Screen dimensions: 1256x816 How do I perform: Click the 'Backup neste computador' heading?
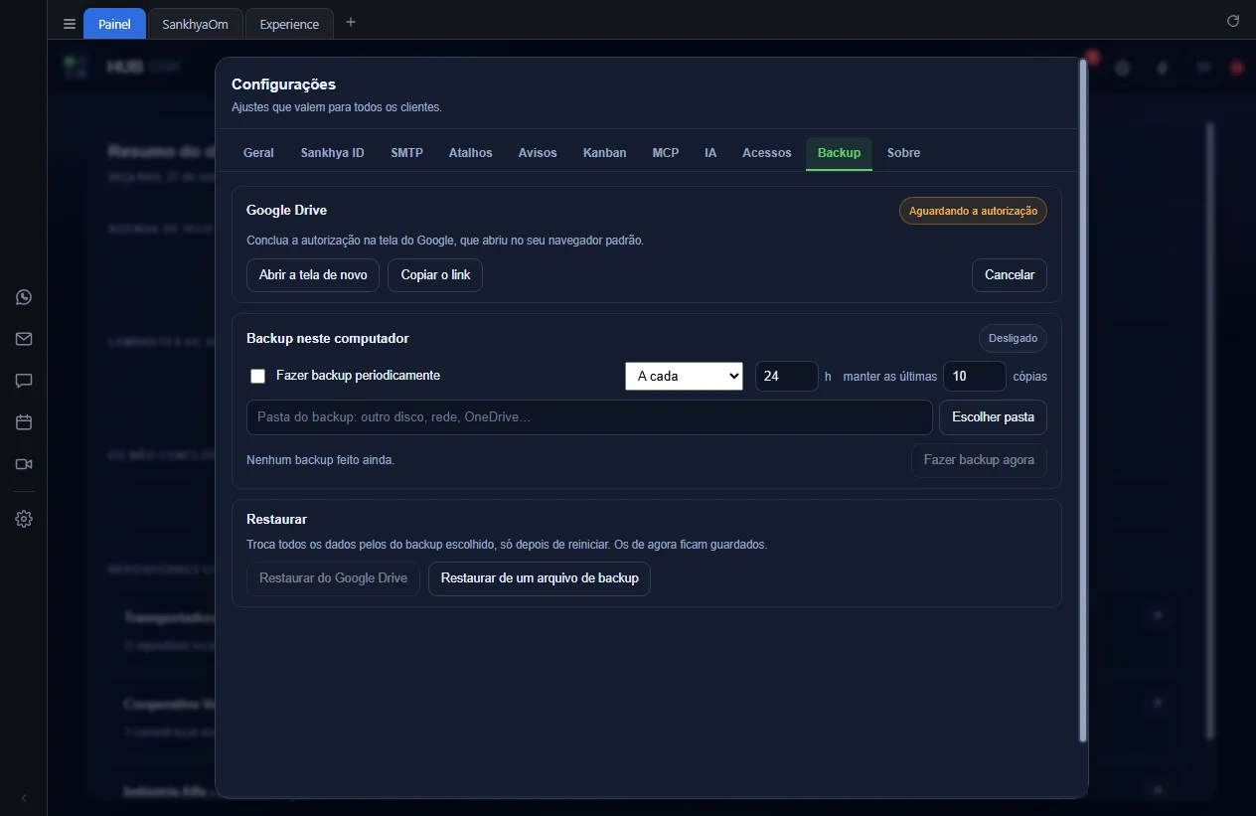pyautogui.click(x=328, y=338)
